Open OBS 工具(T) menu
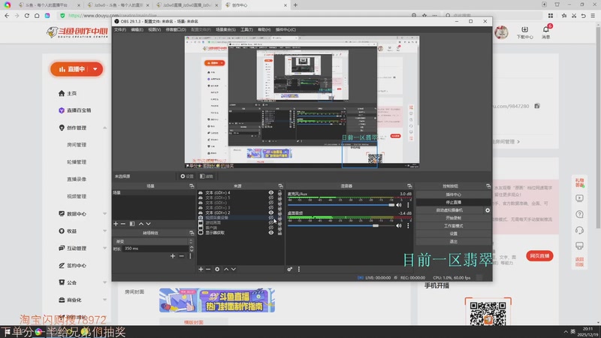Viewport: 601px width, 338px height. [246, 29]
